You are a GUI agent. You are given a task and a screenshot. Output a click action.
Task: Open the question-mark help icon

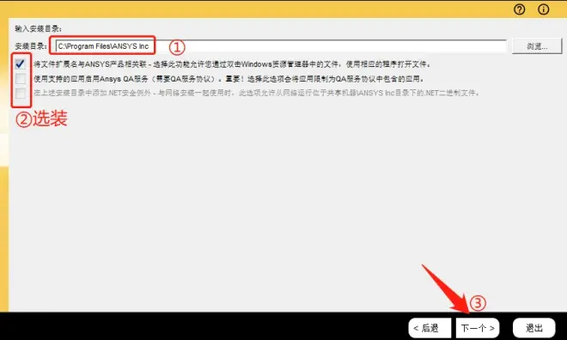(x=519, y=9)
